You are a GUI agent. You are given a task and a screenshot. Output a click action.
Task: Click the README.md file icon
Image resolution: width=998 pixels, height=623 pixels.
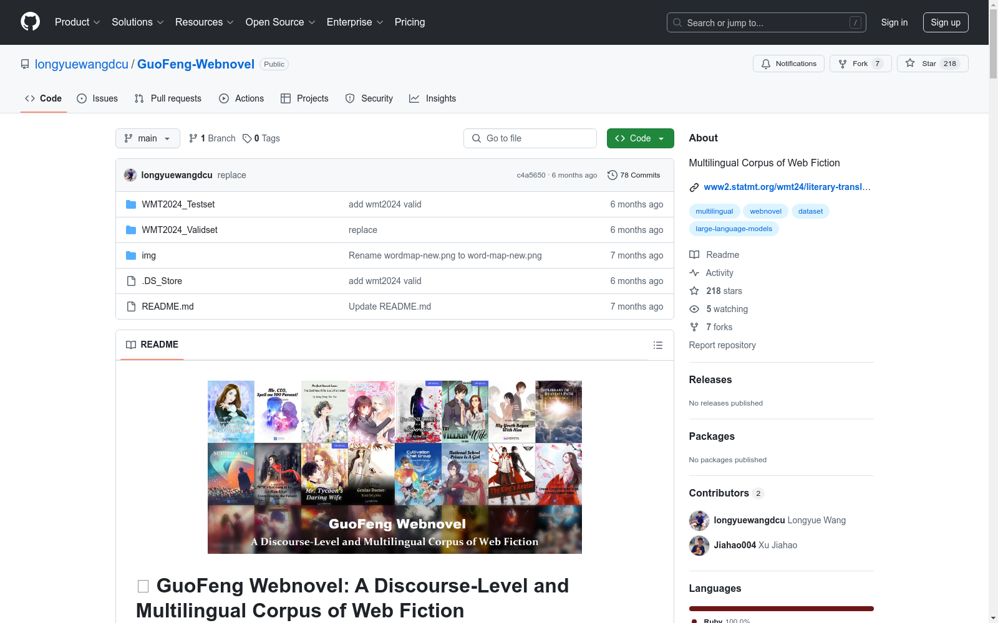tap(131, 307)
